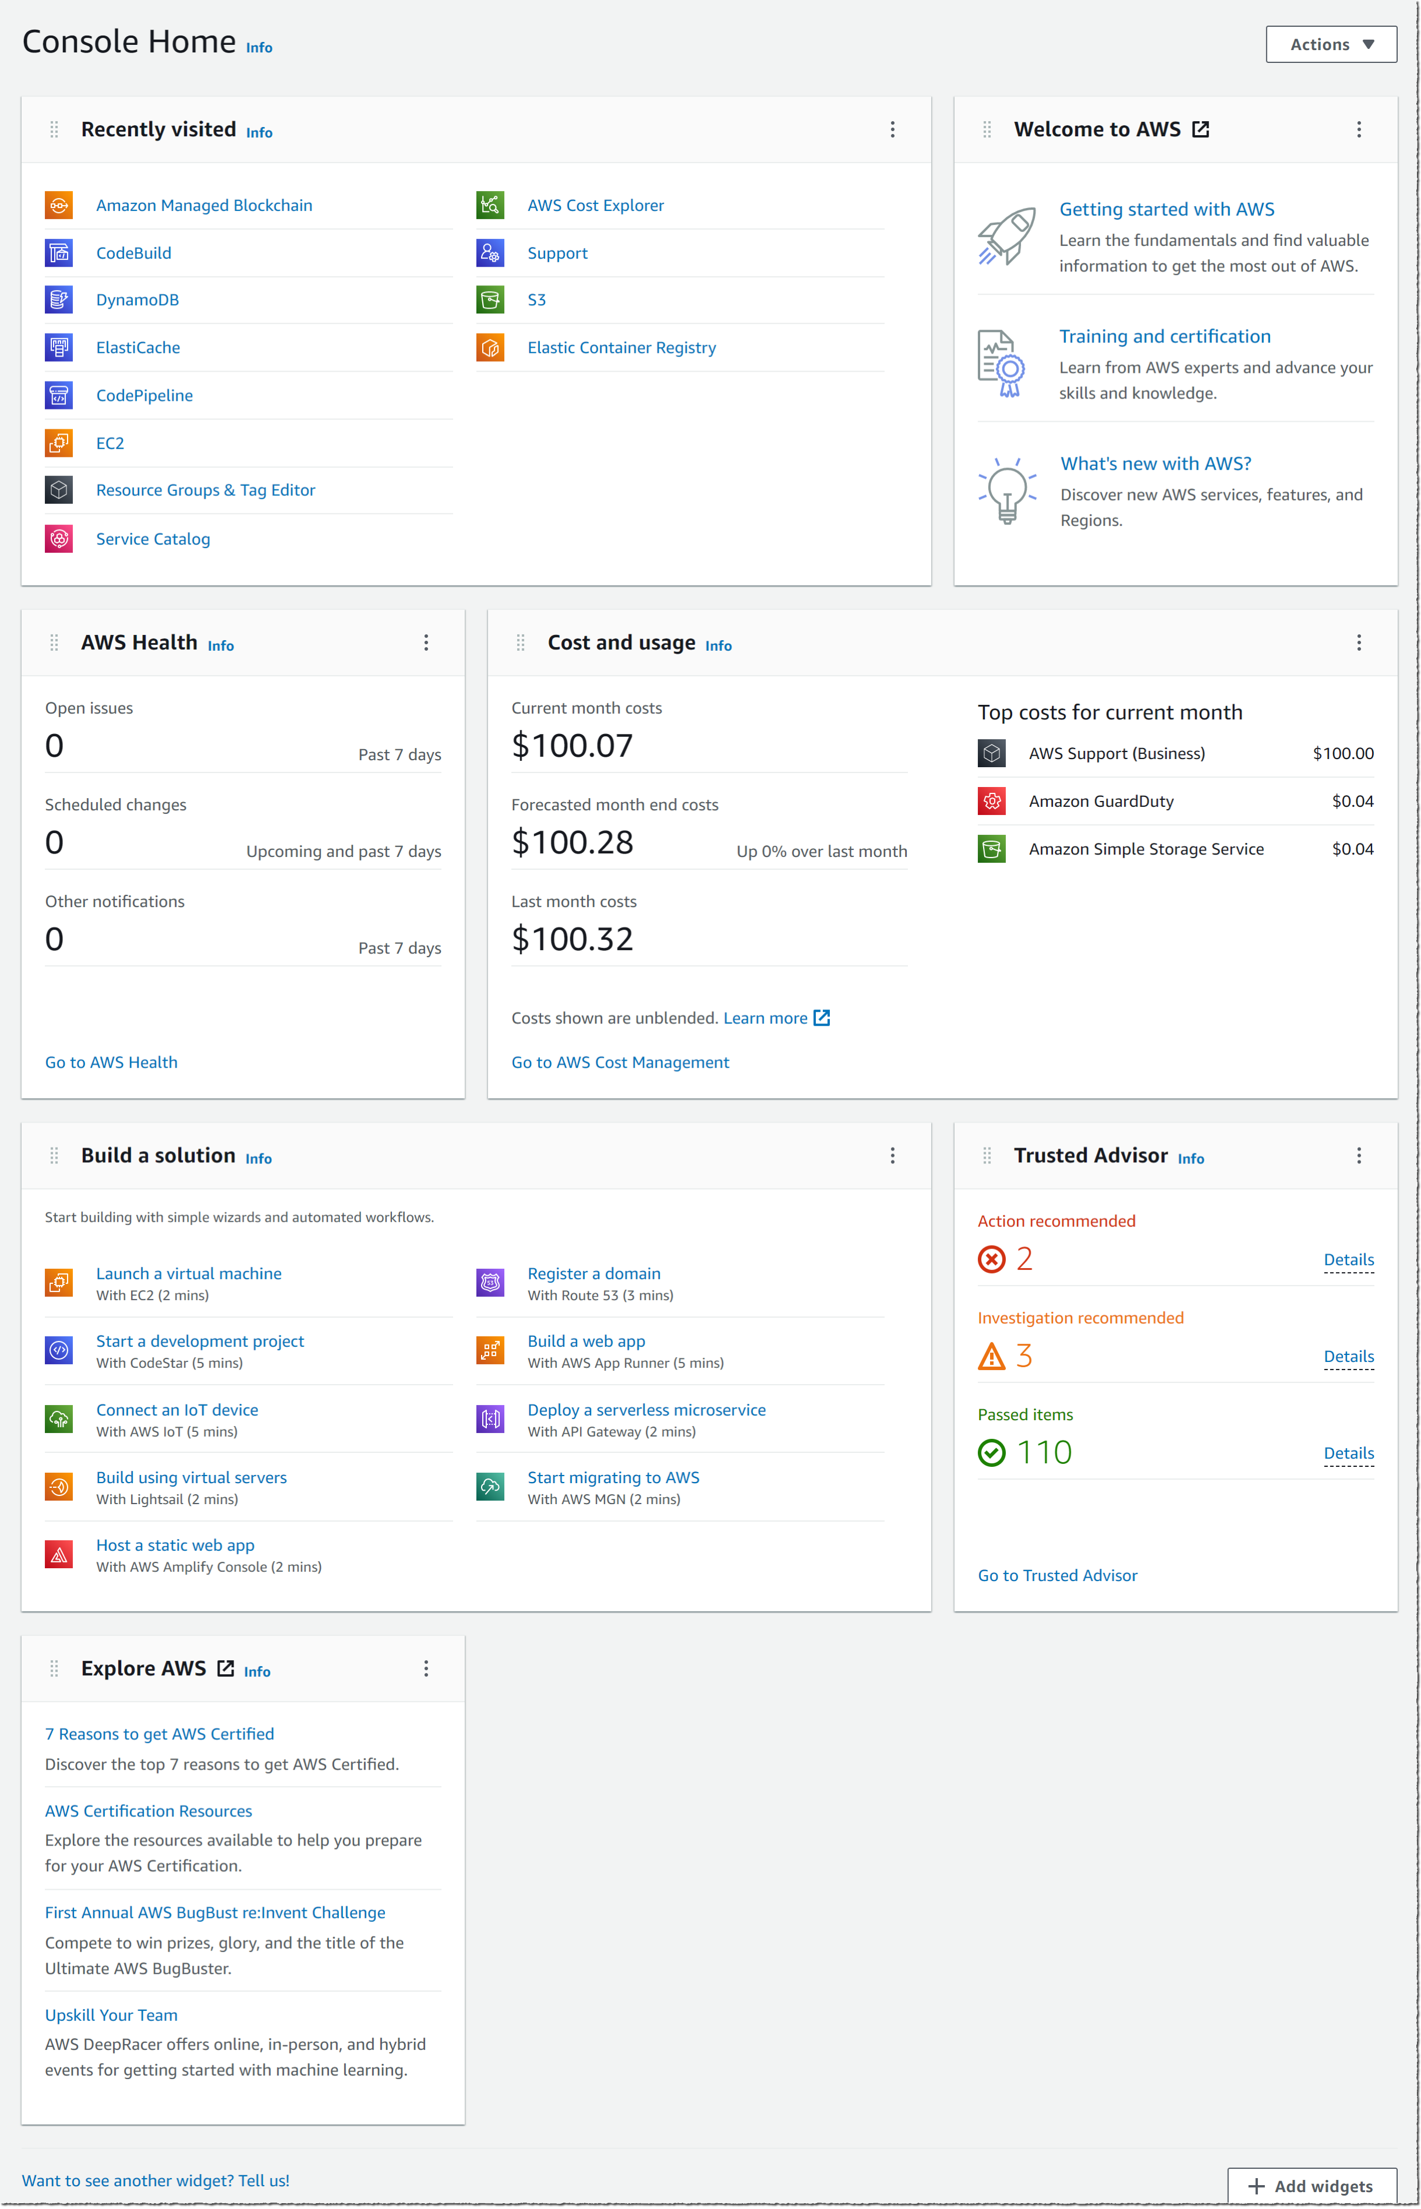Click Actions dropdown button top right
This screenshot has width=1421, height=2209.
(x=1329, y=44)
